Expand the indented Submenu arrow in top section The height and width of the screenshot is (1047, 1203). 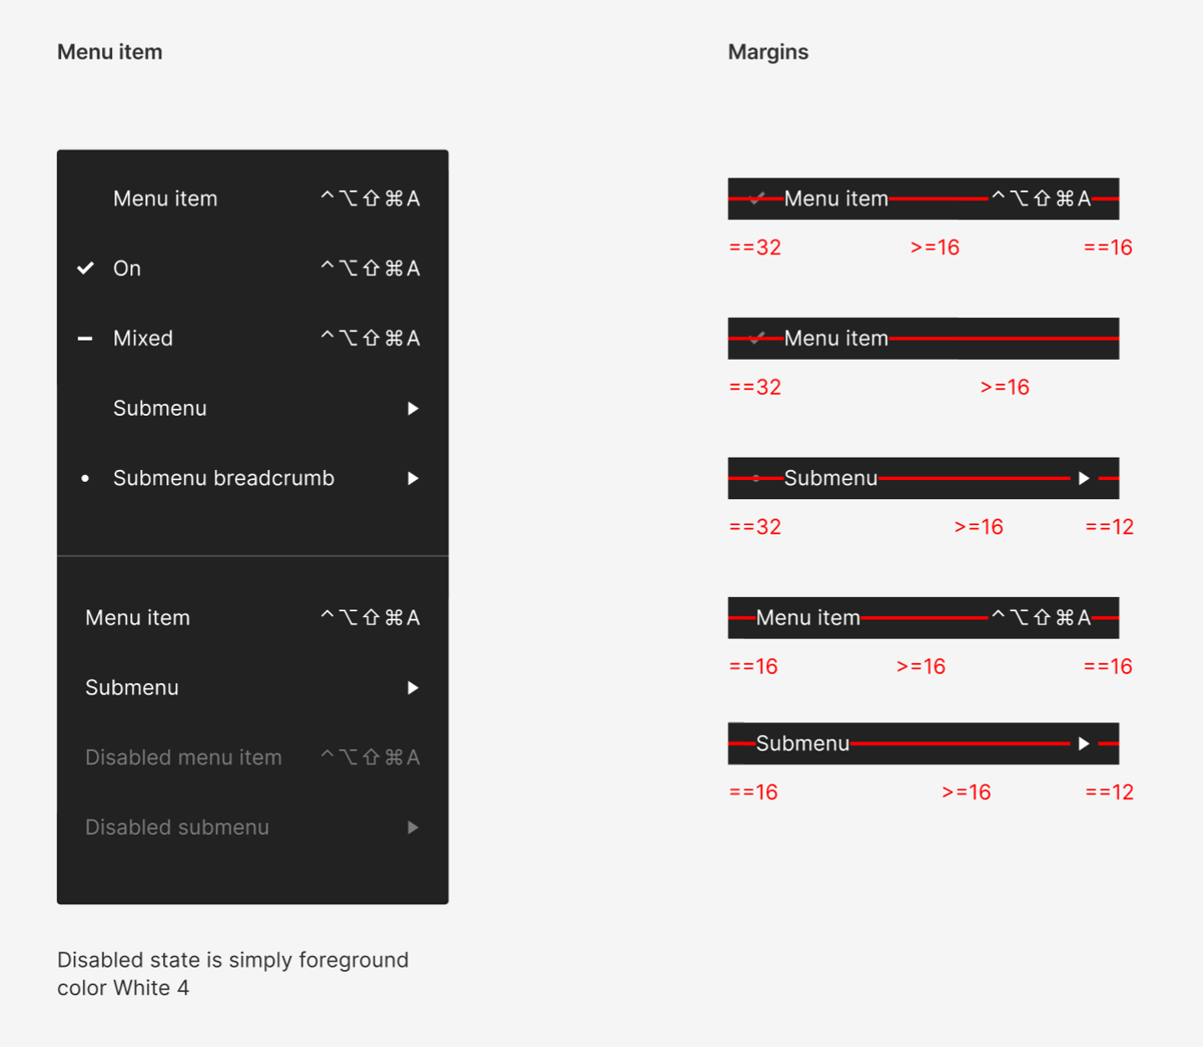[413, 408]
